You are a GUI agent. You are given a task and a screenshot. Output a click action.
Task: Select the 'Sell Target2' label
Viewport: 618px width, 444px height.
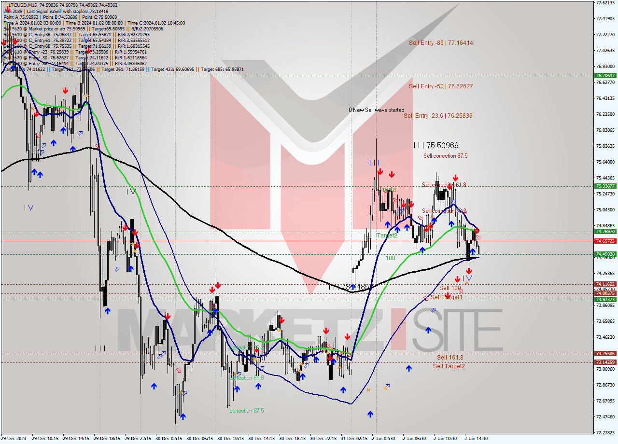[449, 366]
